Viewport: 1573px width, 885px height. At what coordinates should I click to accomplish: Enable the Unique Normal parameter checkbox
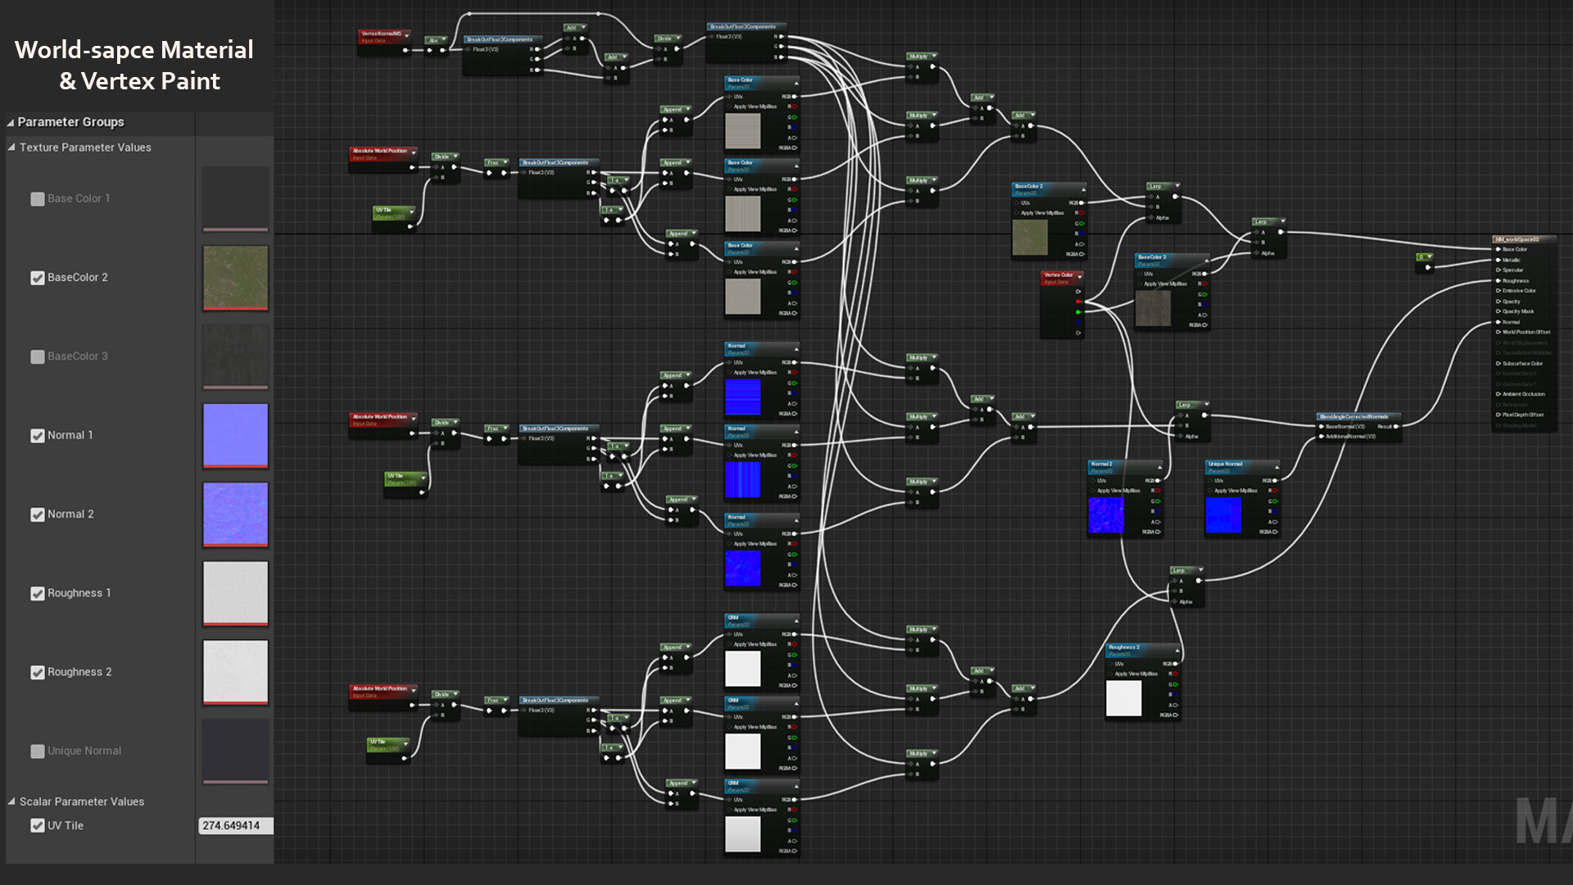(38, 751)
